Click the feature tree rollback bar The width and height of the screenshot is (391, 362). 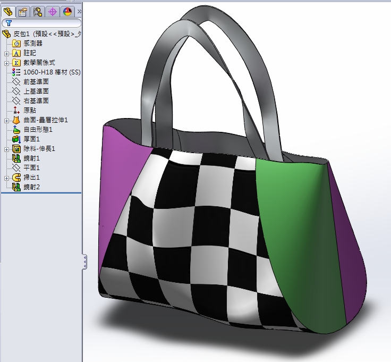coord(41,193)
